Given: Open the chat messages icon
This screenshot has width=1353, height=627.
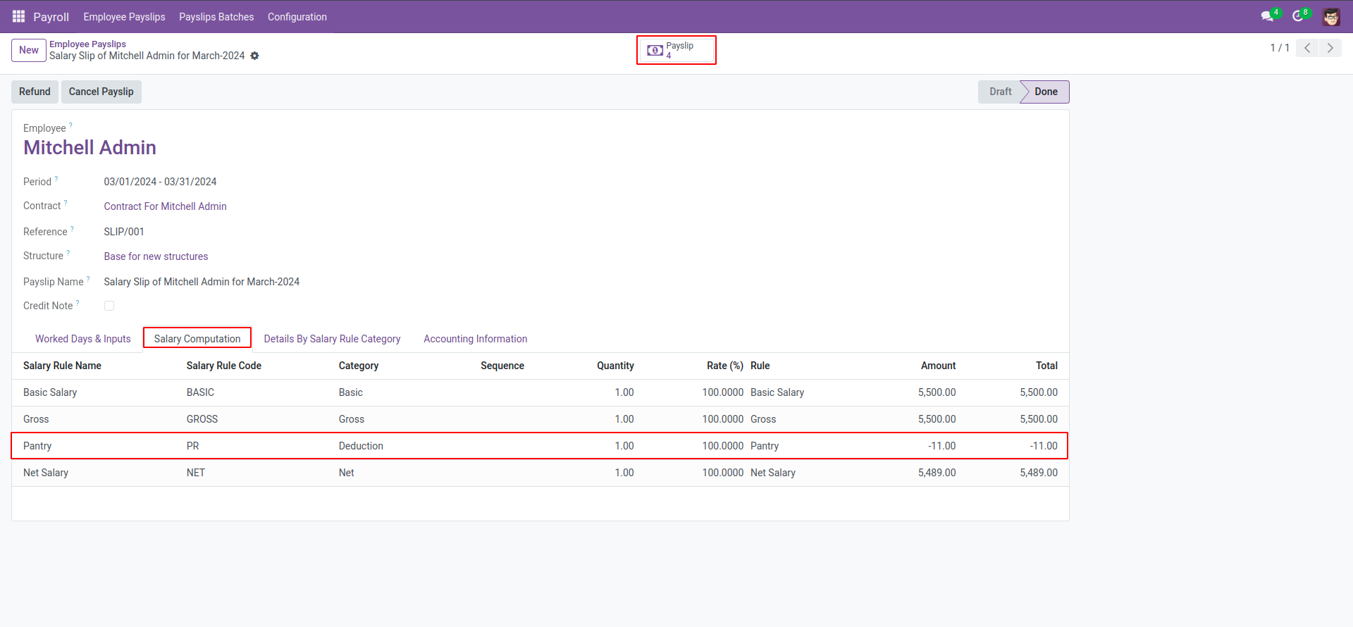Looking at the screenshot, I should coord(1268,16).
